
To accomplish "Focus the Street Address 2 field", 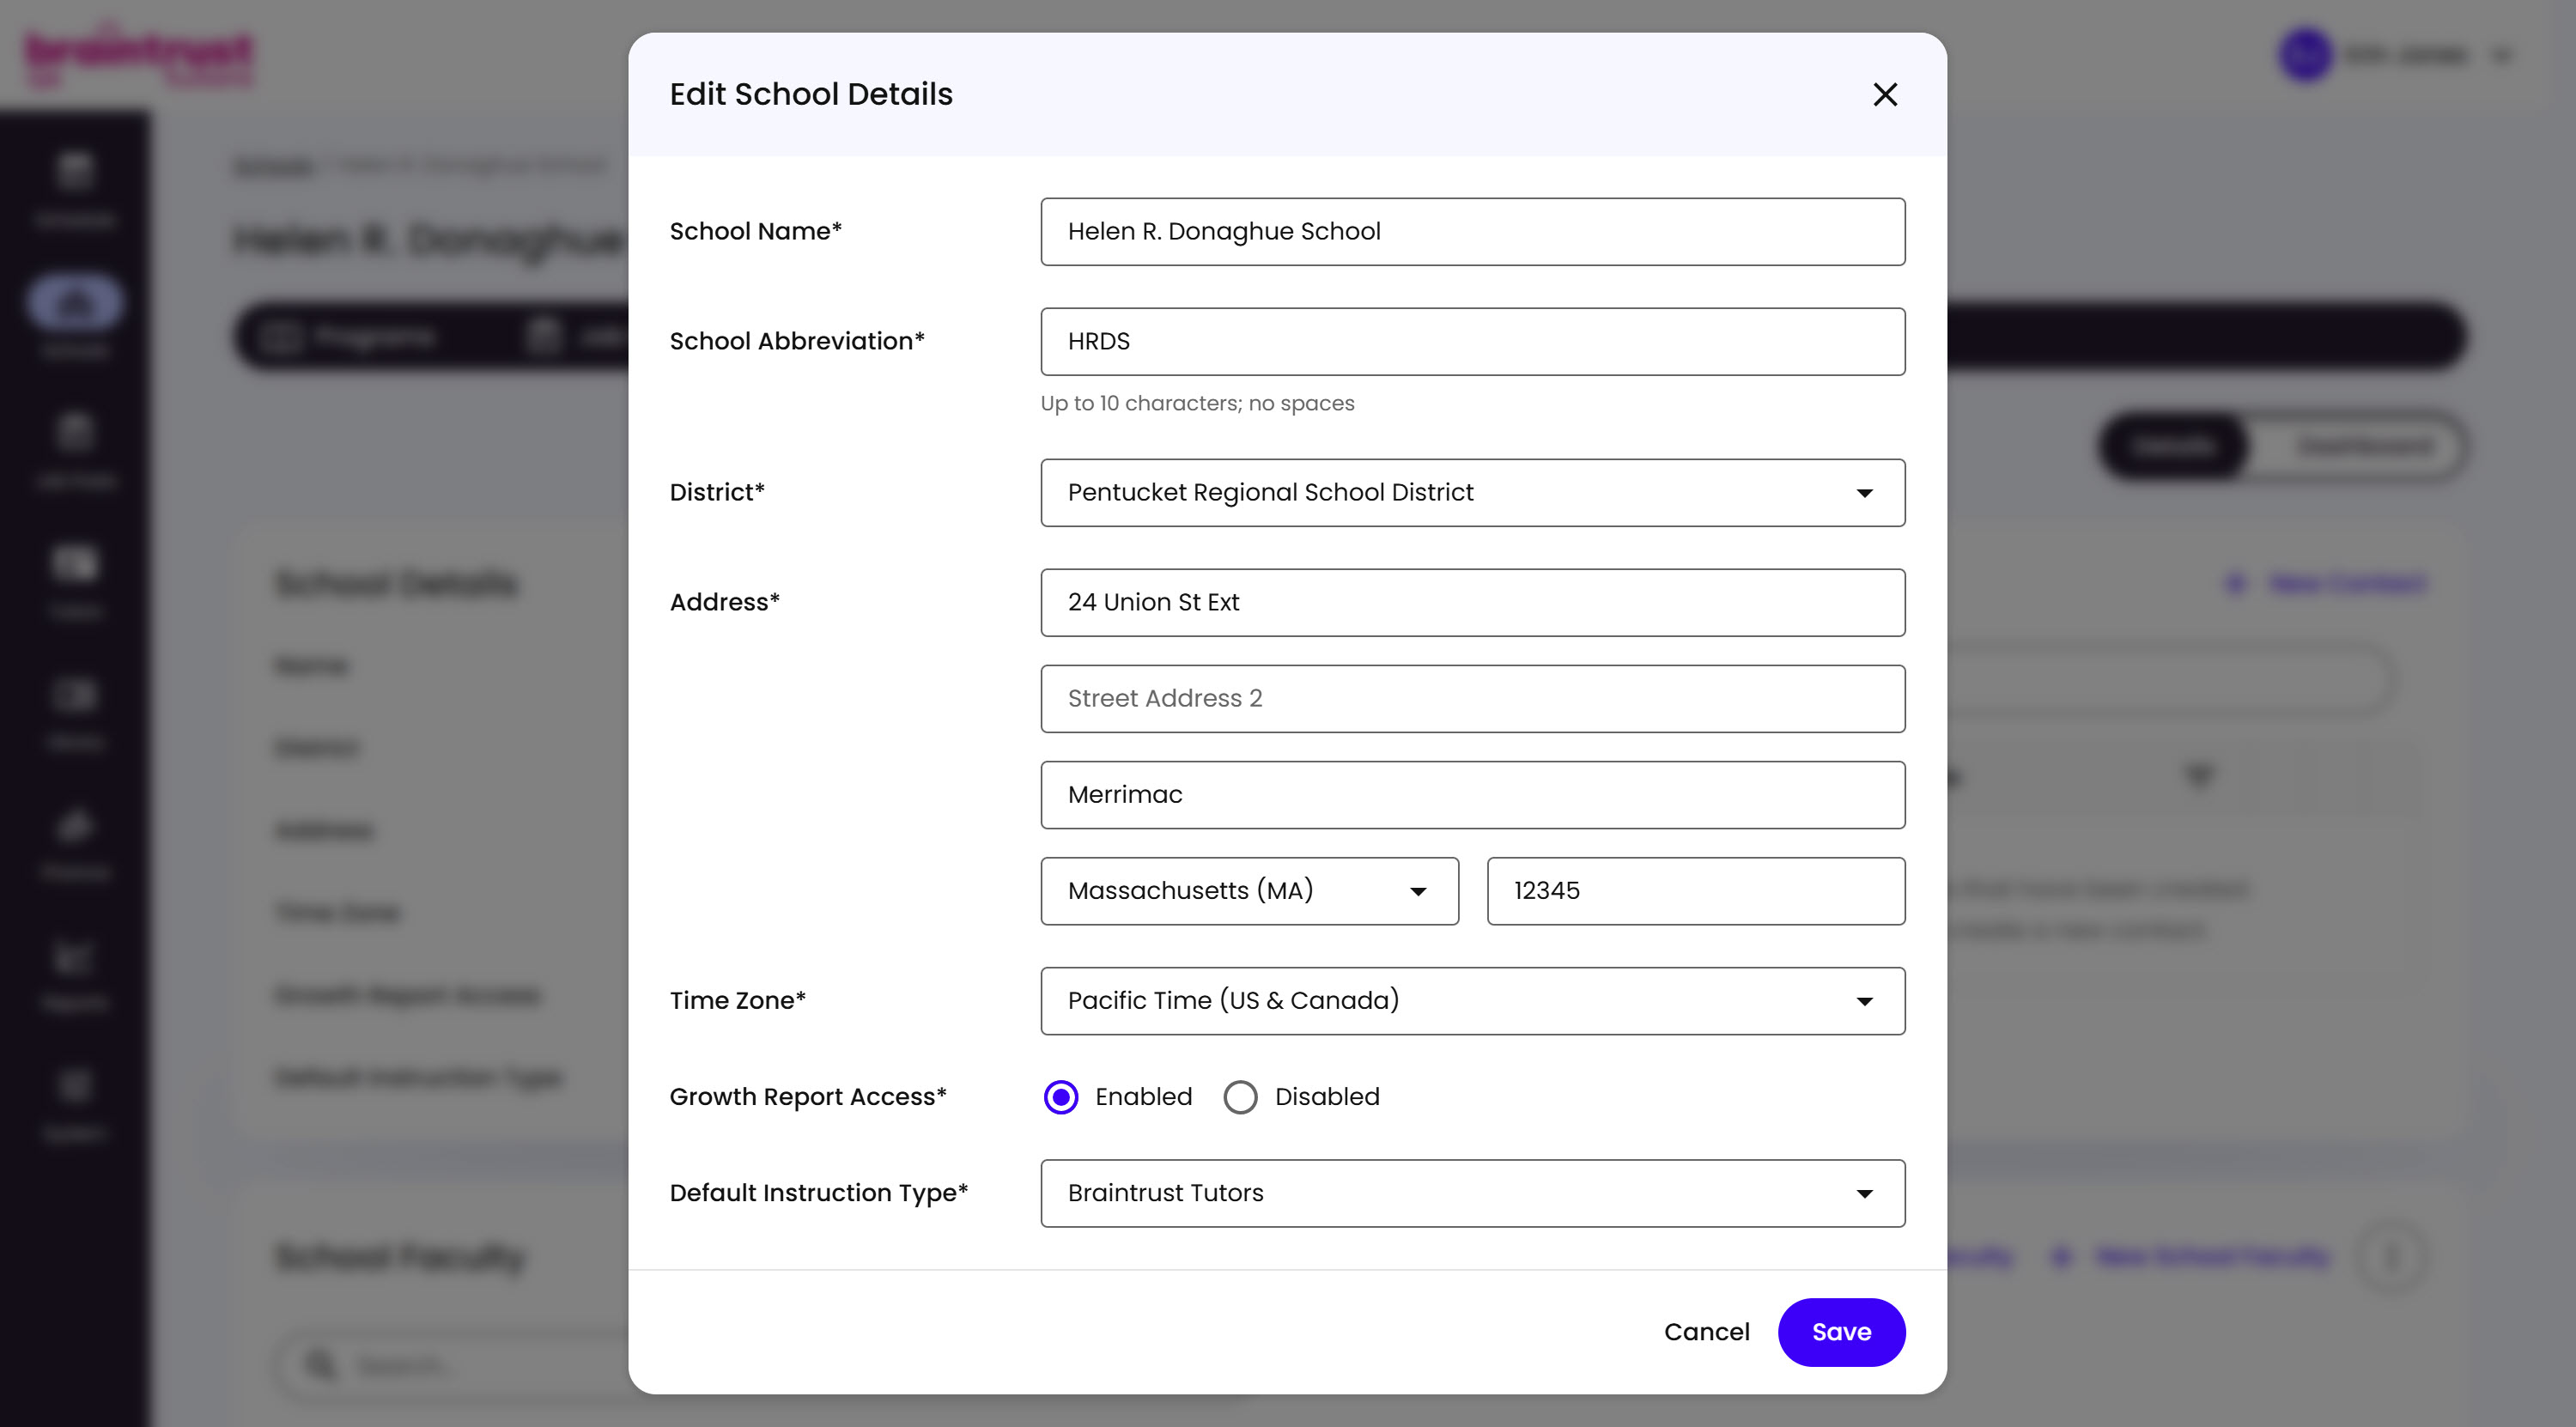I will pyautogui.click(x=1472, y=698).
